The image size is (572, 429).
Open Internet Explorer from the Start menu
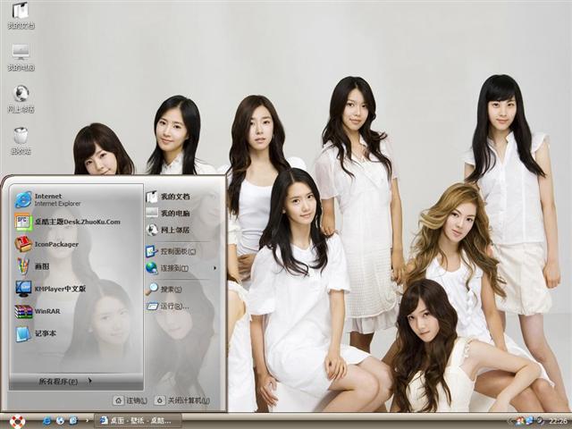tap(54, 199)
